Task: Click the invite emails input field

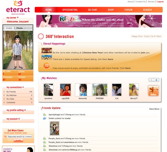Action: (x=20, y=137)
